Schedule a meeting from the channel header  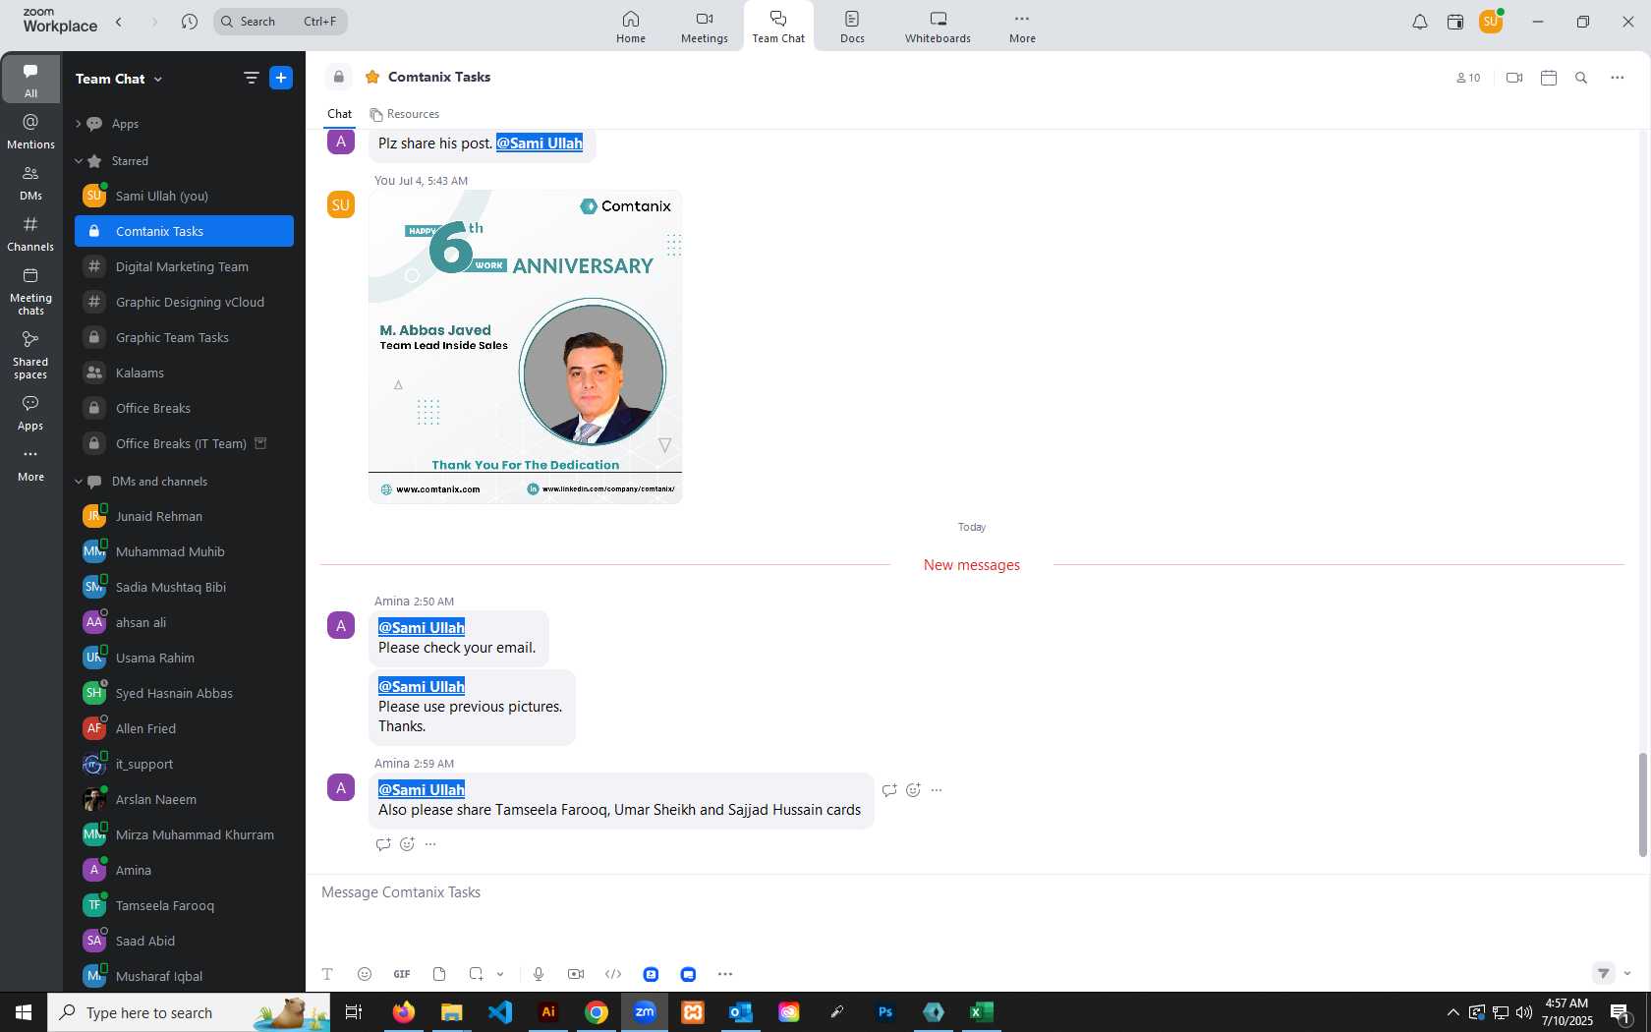click(x=1549, y=78)
